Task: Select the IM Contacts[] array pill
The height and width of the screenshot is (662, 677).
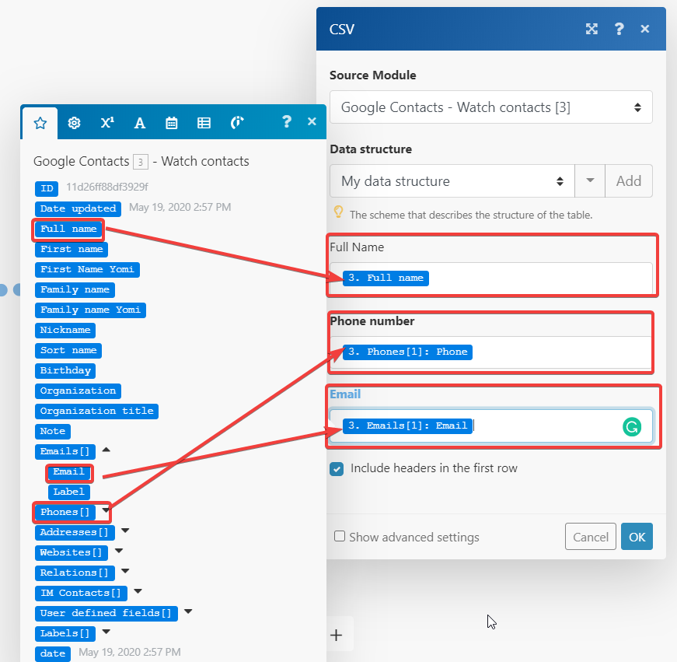Action: (81, 594)
